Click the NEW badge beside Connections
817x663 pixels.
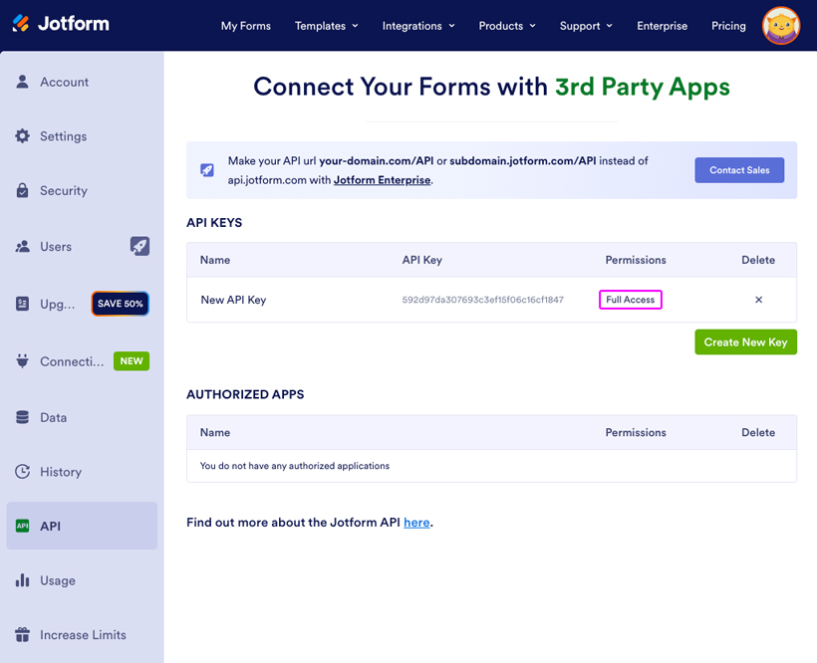pos(132,360)
